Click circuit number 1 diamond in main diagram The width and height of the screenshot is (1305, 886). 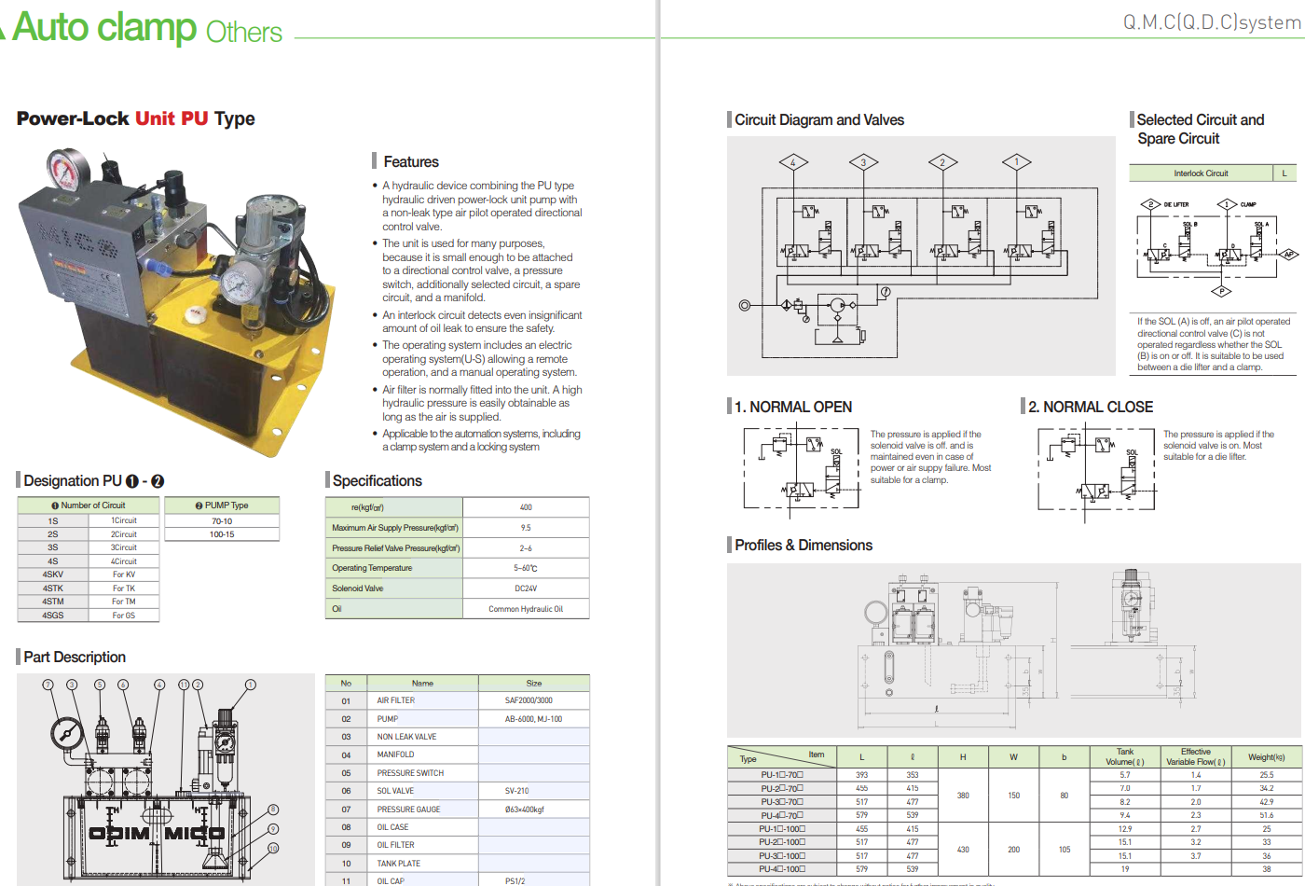click(1017, 162)
